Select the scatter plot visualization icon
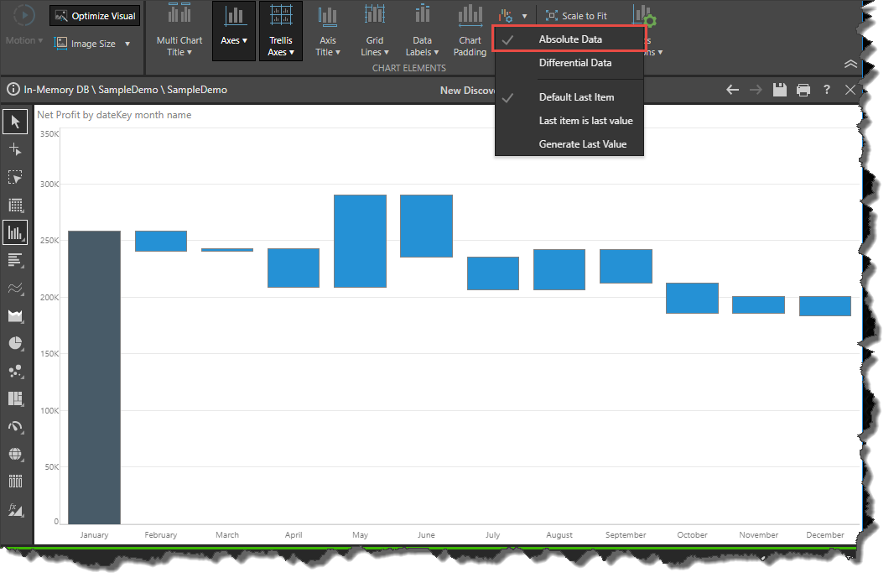Viewport: 894px width, 583px height. coord(14,371)
